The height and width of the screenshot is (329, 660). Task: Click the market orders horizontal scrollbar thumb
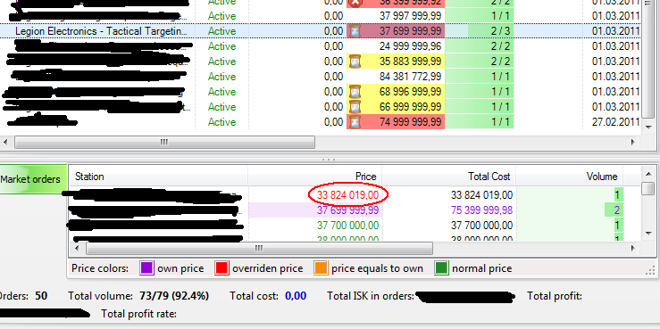pyautogui.click(x=259, y=249)
